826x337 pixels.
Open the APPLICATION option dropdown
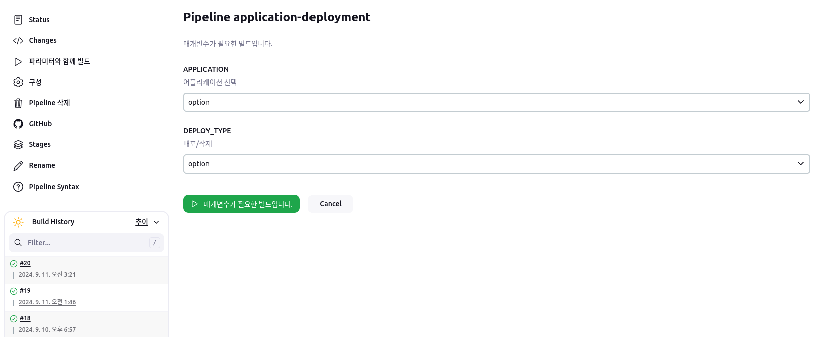click(496, 102)
